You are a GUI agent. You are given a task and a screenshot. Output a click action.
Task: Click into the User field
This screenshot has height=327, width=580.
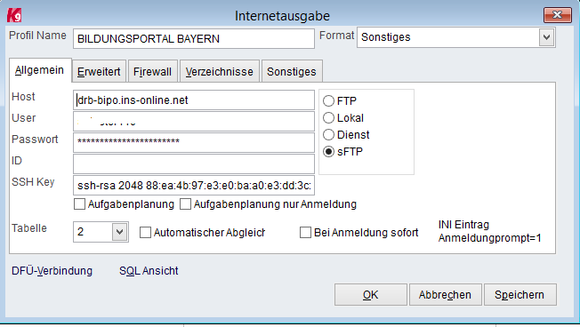193,122
